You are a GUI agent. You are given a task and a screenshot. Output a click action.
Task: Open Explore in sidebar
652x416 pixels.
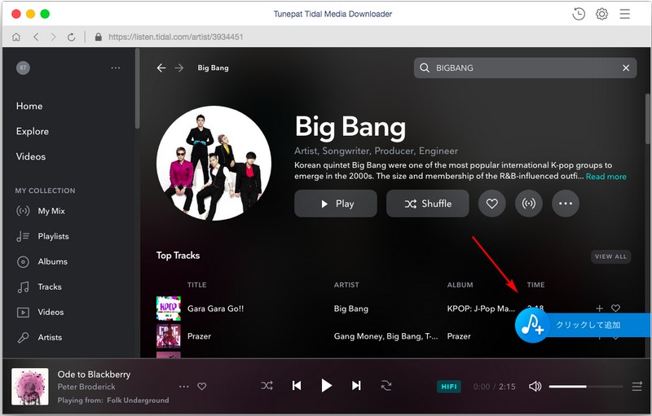[33, 131]
